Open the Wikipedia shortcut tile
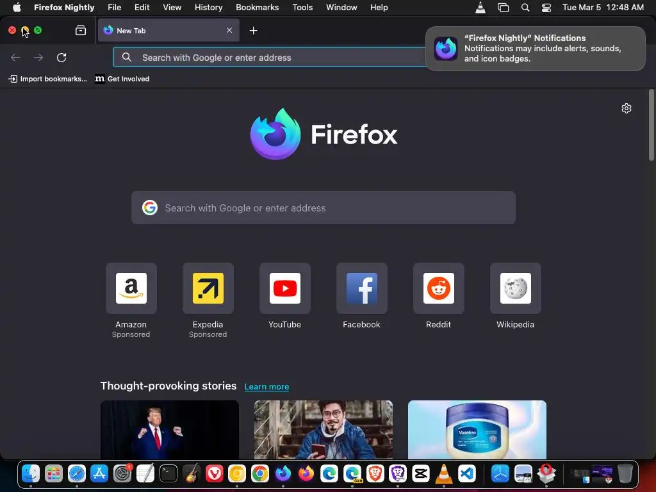The width and height of the screenshot is (656, 492). pos(516,288)
